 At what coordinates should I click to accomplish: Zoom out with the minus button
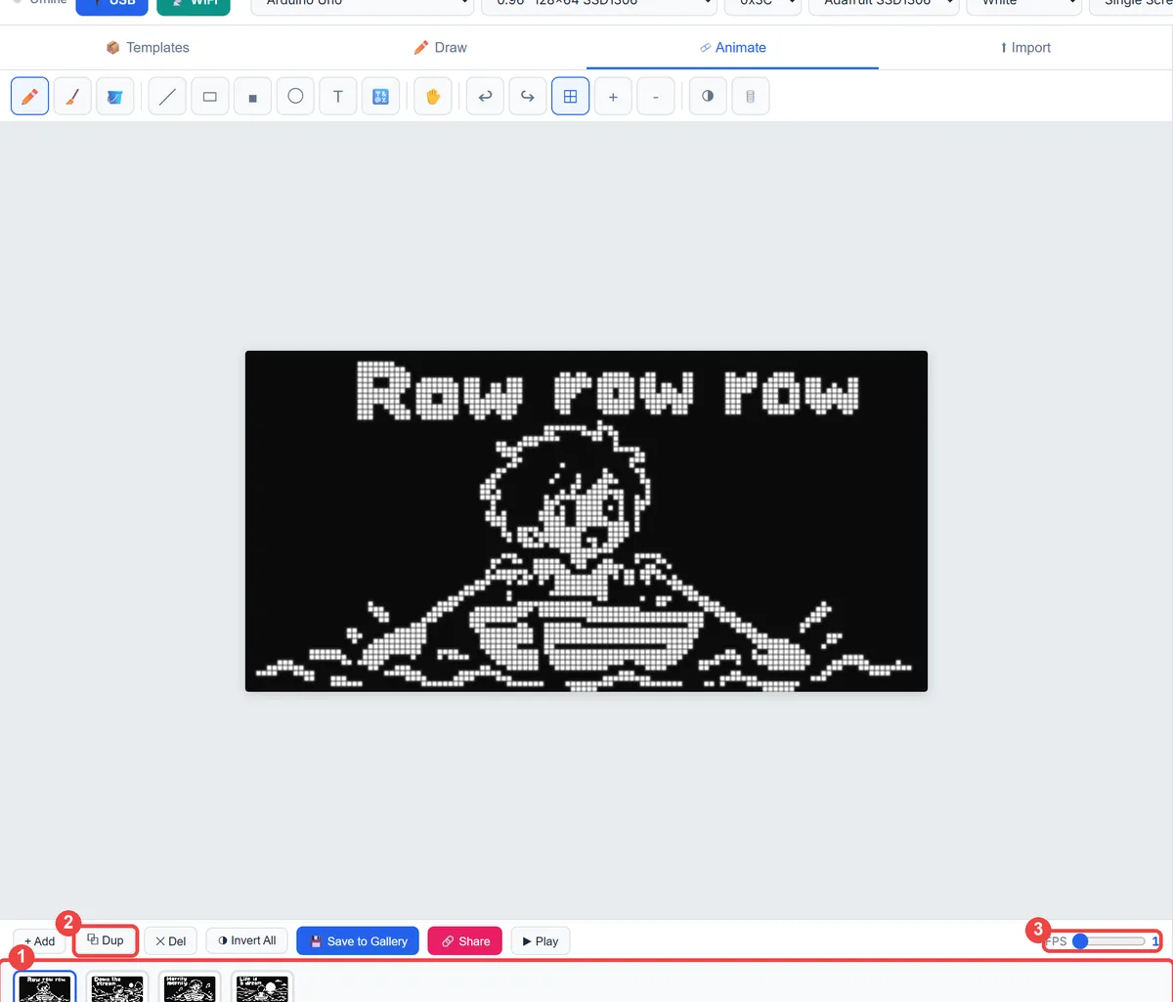656,97
